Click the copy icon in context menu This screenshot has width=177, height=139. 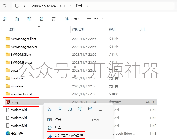point(60,109)
